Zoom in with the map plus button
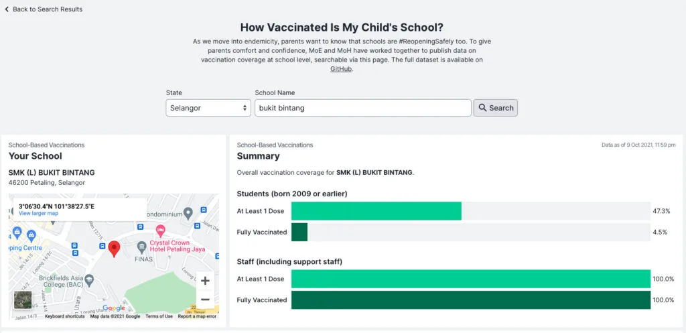Viewport: 686px width, 333px height. coord(205,281)
